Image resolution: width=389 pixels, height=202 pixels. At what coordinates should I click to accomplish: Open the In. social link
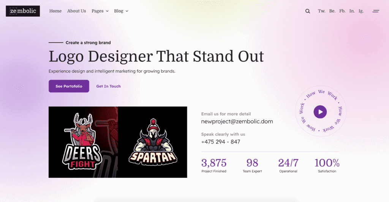point(352,11)
